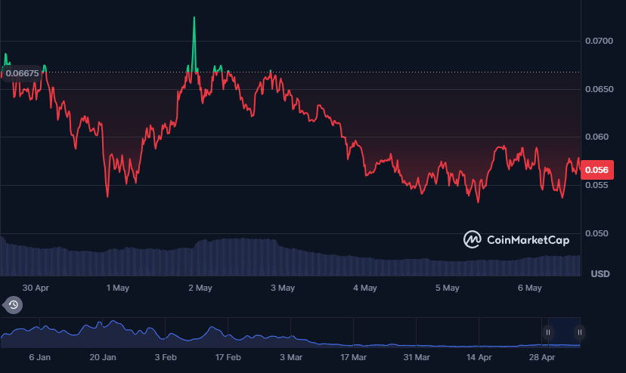Click the current price tag 0.056

pos(597,170)
